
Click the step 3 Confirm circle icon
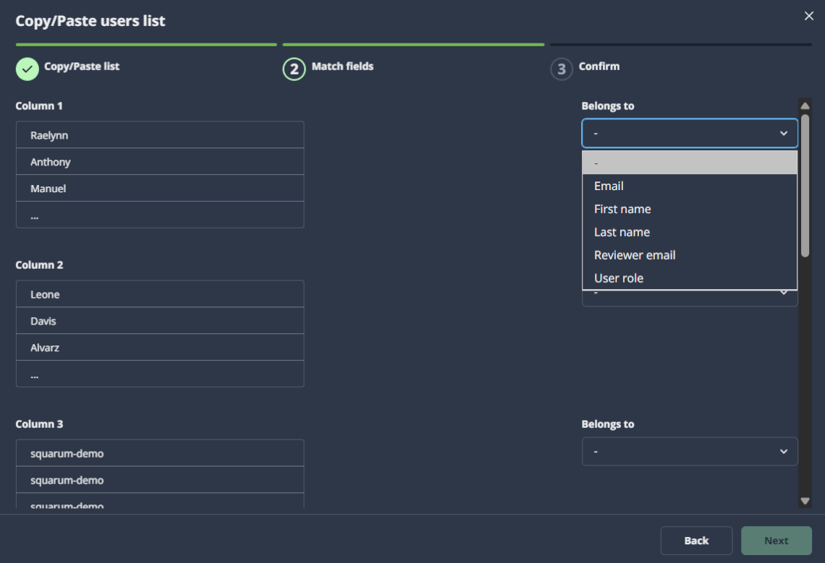[562, 69]
